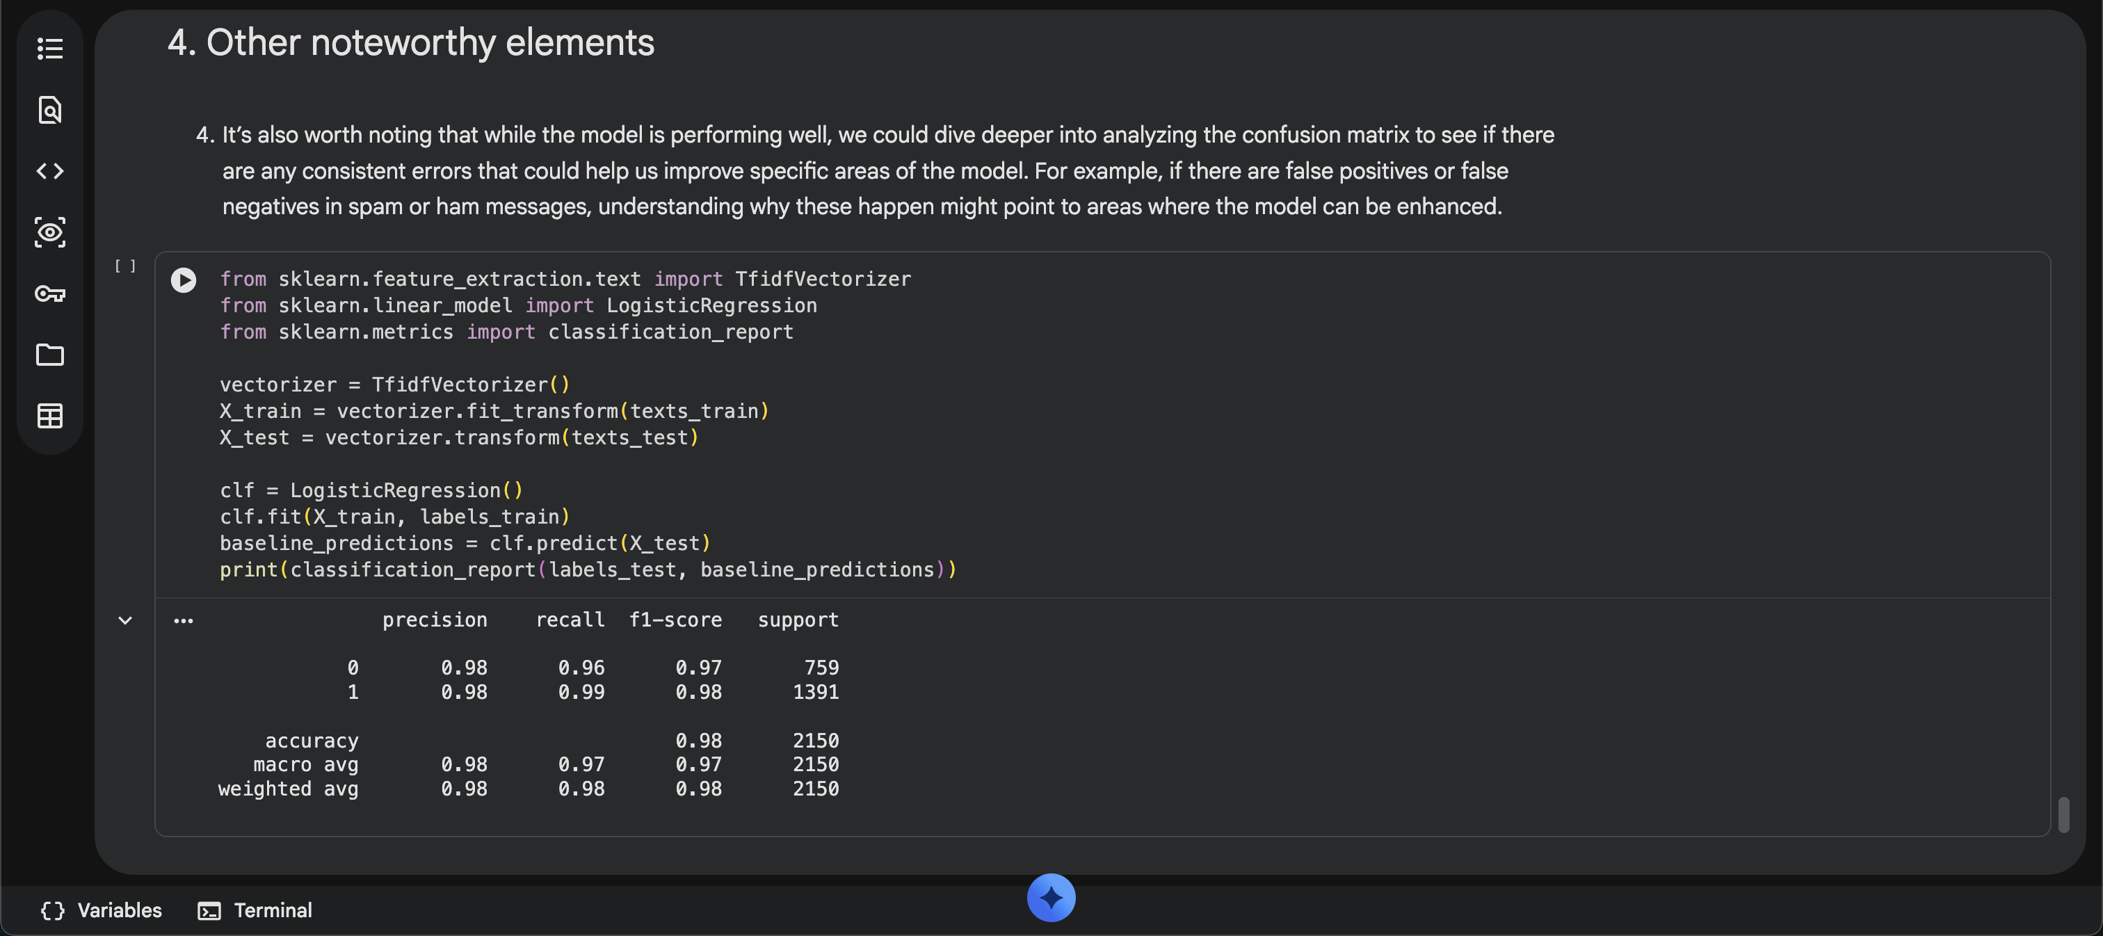The image size is (2103, 936).
Task: Open the Files folder icon
Action: [50, 355]
